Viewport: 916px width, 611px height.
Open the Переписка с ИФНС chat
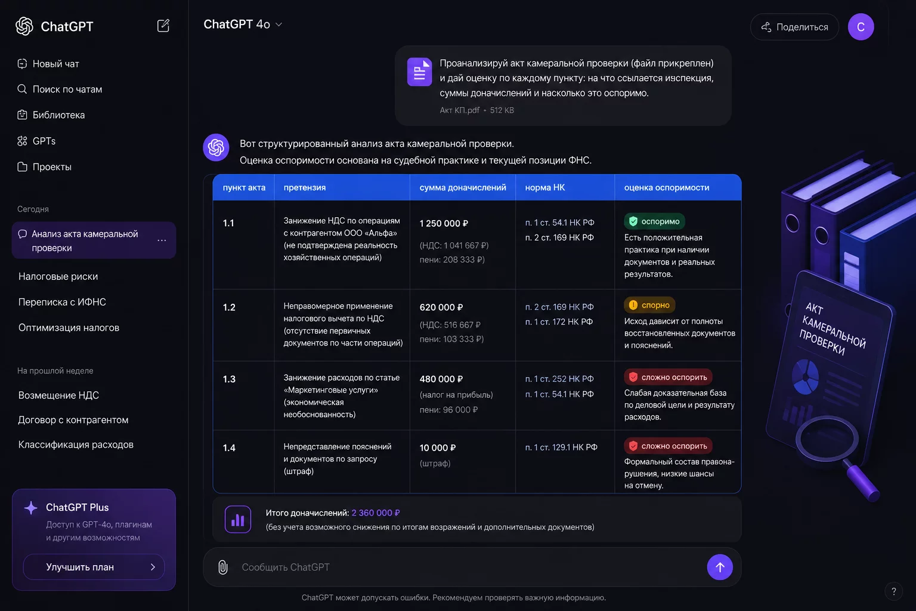pyautogui.click(x=63, y=302)
